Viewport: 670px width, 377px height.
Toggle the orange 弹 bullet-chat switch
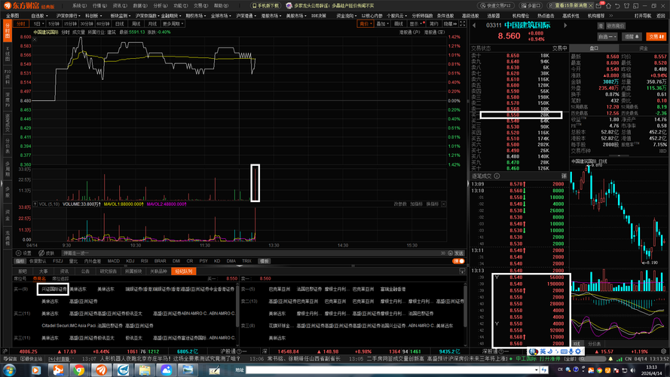point(458,261)
